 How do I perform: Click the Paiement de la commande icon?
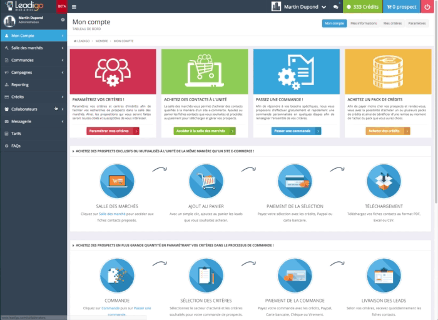(x=295, y=276)
